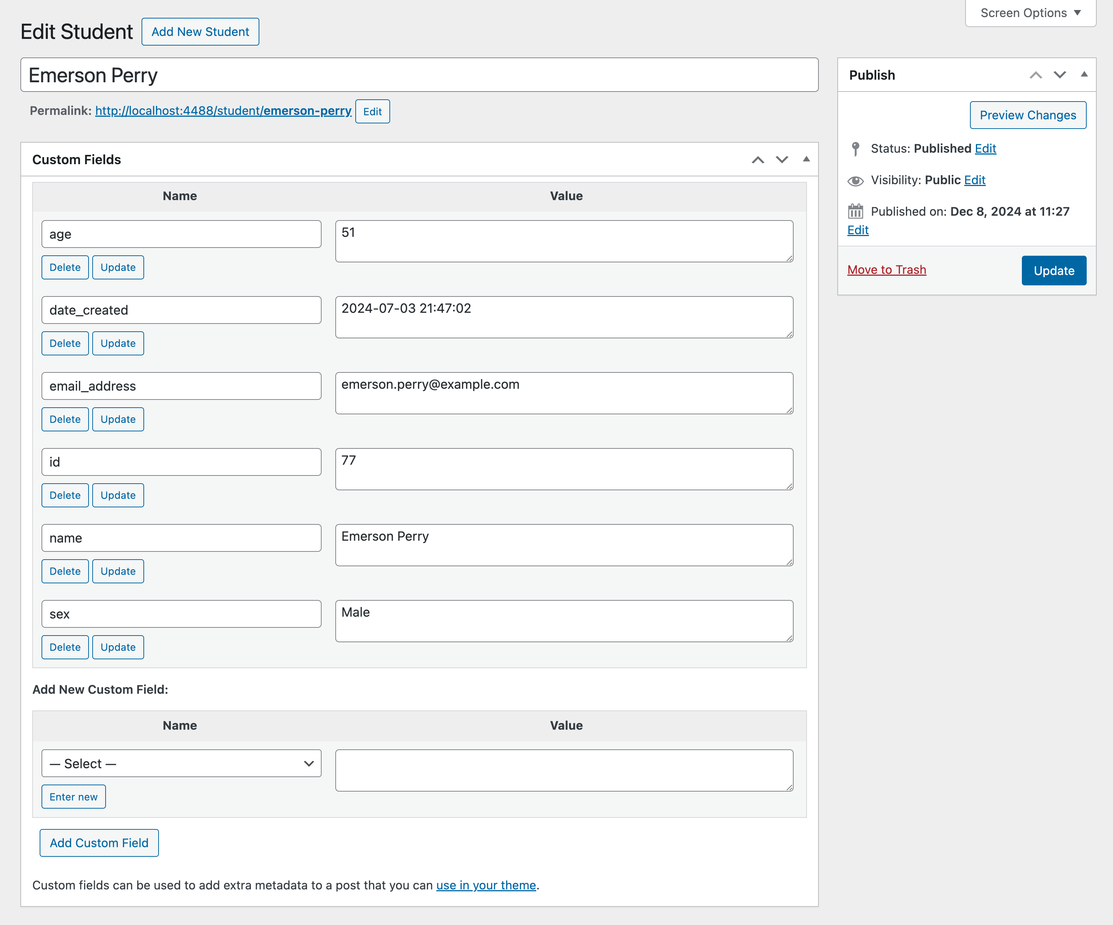
Task: Click the resize grip of the age value textarea
Action: pyautogui.click(x=789, y=258)
